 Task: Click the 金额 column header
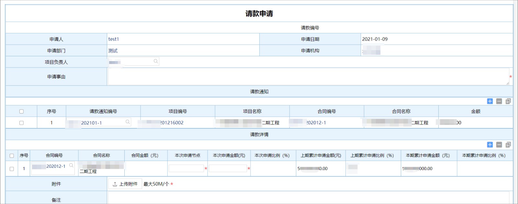476,111
